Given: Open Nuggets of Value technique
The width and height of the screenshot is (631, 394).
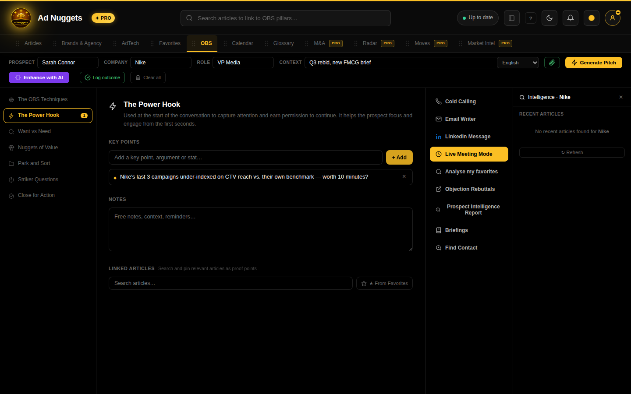Looking at the screenshot, I should pos(48,148).
